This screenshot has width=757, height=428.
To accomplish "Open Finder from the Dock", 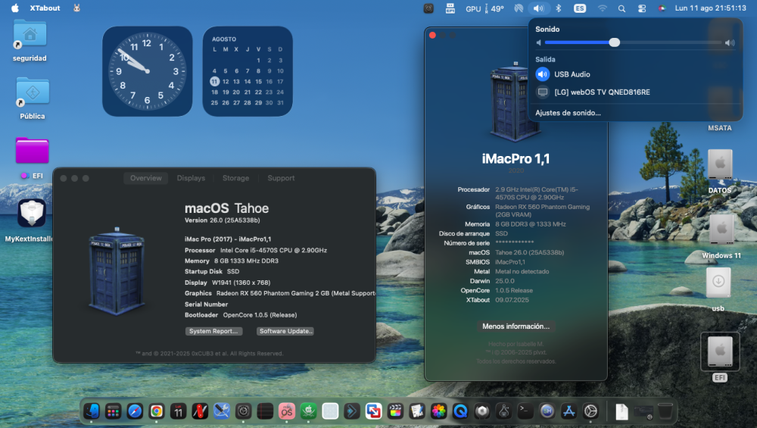I will click(x=92, y=411).
